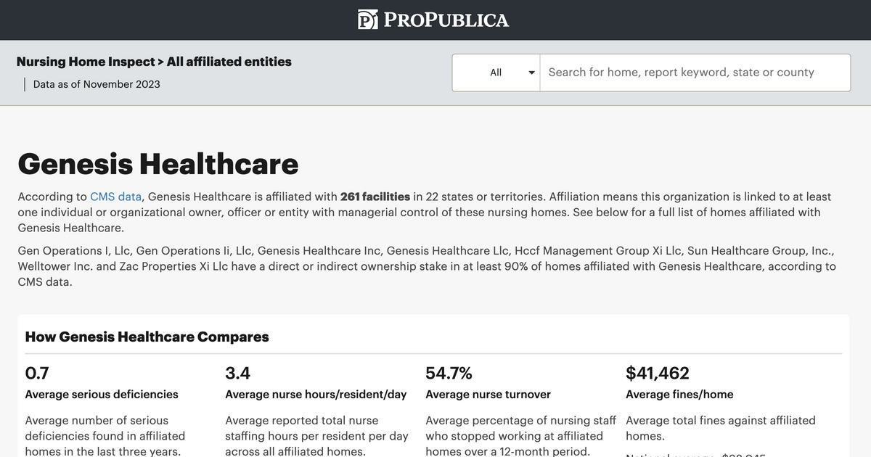Open the All affiliated entities breadcrumb
This screenshot has width=871, height=457.
[x=229, y=62]
